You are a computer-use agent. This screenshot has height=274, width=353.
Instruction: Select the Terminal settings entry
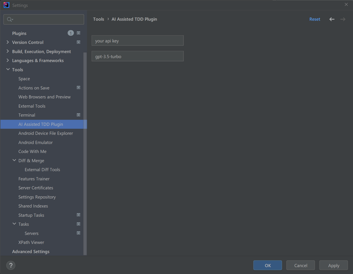point(27,115)
